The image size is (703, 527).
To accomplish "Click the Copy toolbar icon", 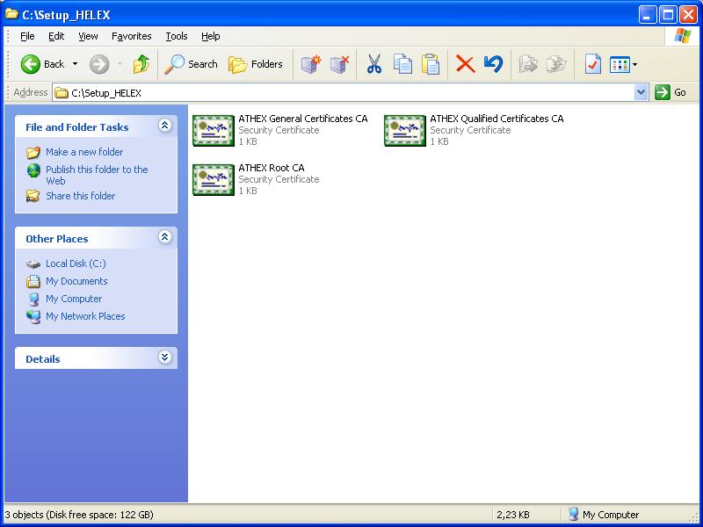I will [x=402, y=64].
